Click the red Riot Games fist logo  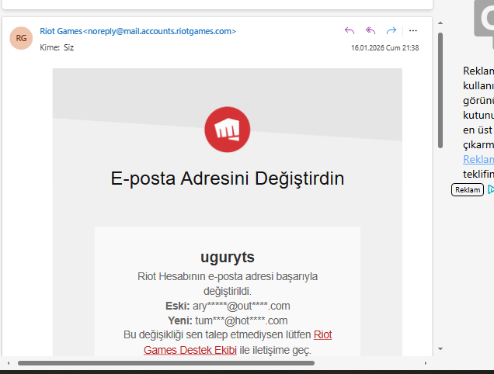point(227,130)
